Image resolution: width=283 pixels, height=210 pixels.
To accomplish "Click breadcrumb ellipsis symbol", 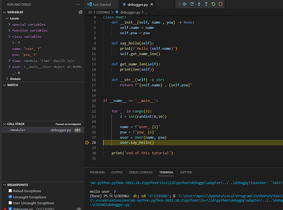I will [146, 12].
